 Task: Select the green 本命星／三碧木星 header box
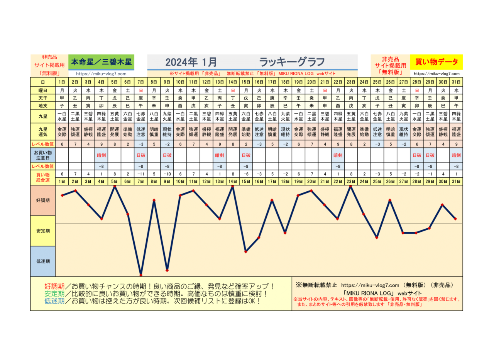point(102,62)
